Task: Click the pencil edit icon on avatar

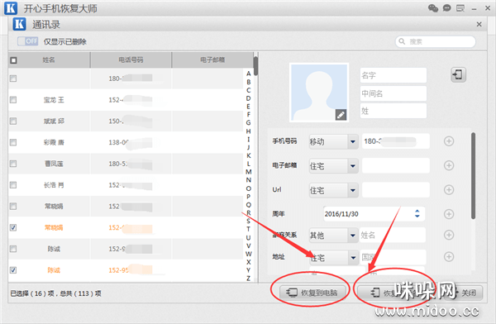Action: click(x=341, y=115)
